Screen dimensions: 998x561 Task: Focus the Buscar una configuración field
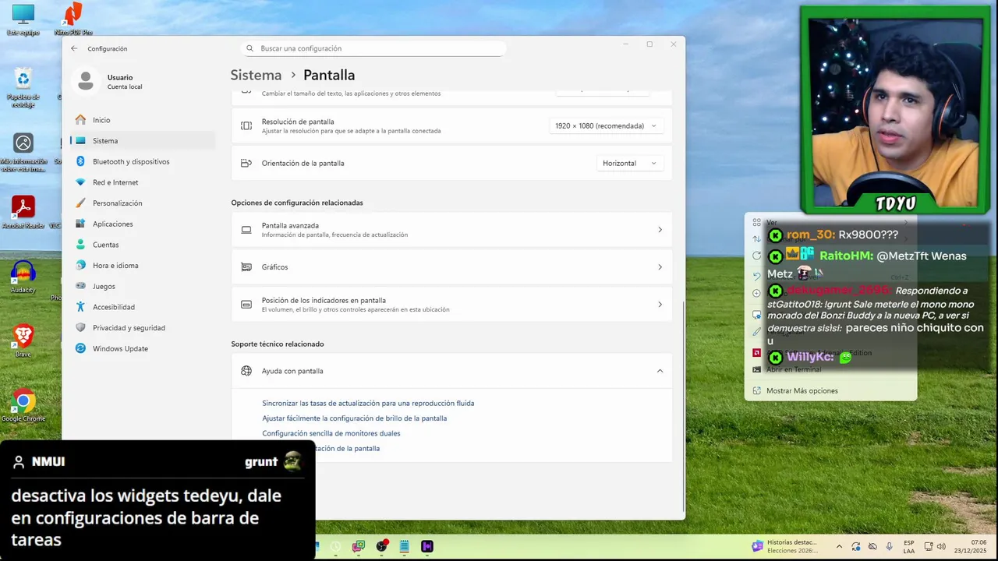(373, 48)
